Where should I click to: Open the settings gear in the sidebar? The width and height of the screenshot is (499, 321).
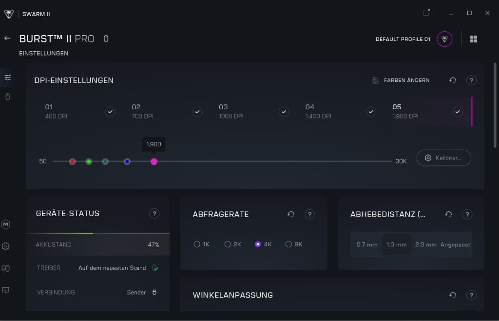click(x=6, y=246)
